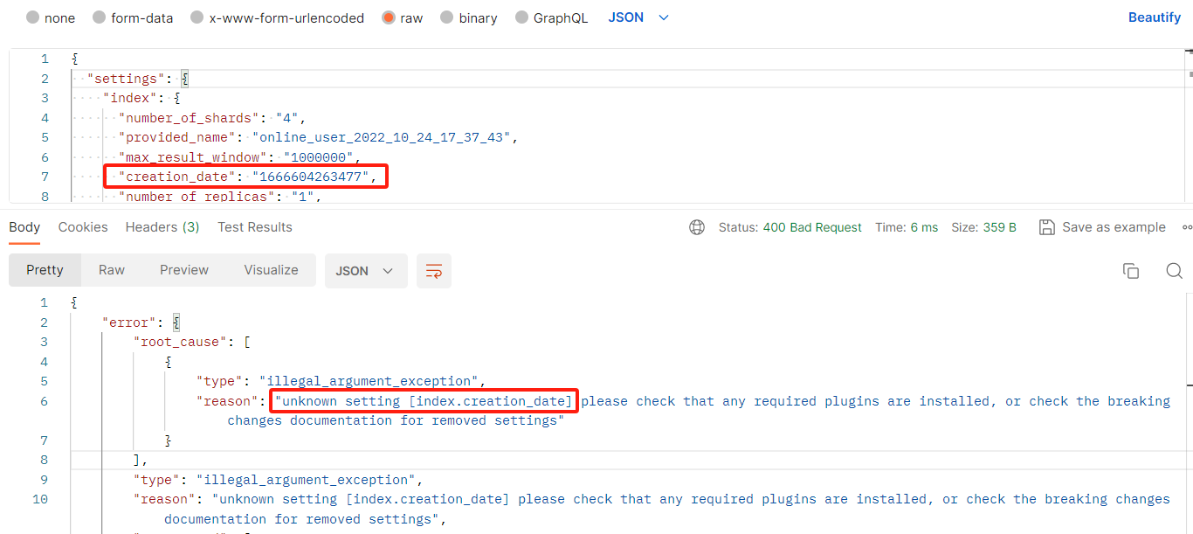The height and width of the screenshot is (534, 1193).
Task: Select the raw body type
Action: coord(388,17)
